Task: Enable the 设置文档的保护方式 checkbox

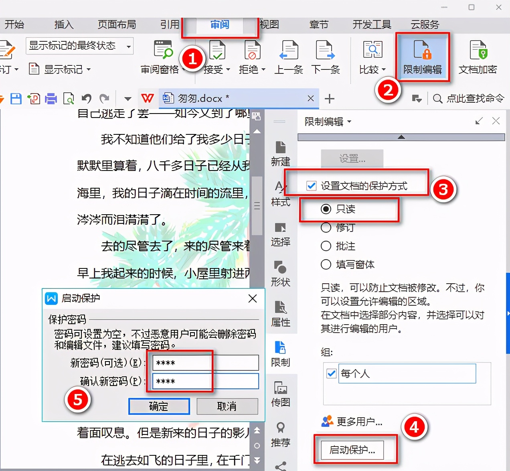Action: (312, 185)
